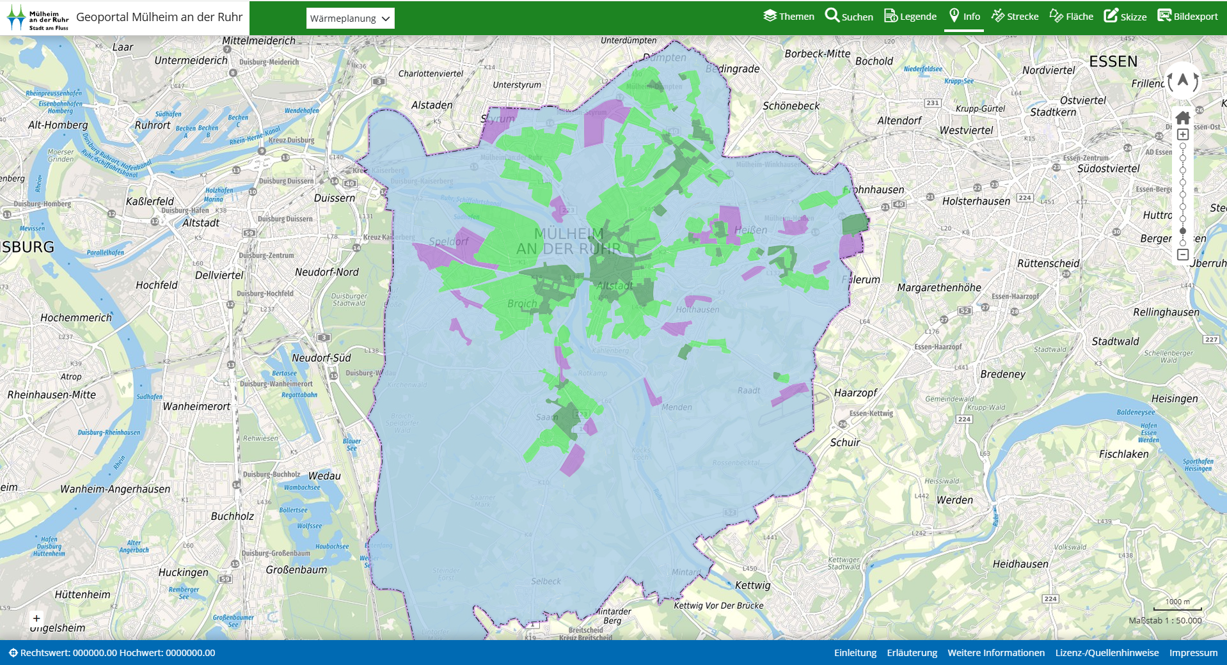Click the Kaßlerfeld map label
This screenshot has height=665, width=1227.
click(150, 201)
